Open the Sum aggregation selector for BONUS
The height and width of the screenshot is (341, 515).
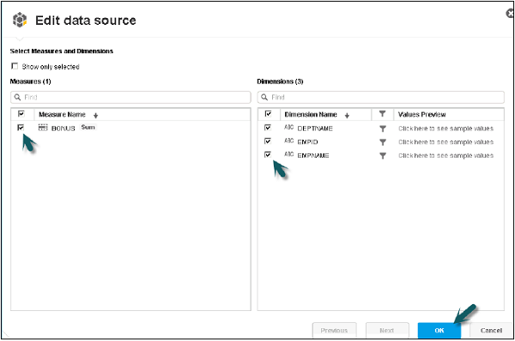(x=88, y=127)
